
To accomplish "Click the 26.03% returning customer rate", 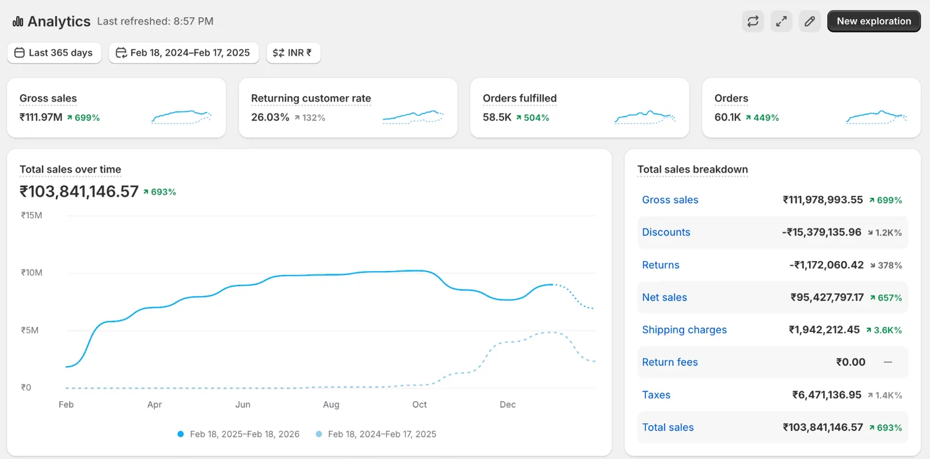I will tap(270, 118).
